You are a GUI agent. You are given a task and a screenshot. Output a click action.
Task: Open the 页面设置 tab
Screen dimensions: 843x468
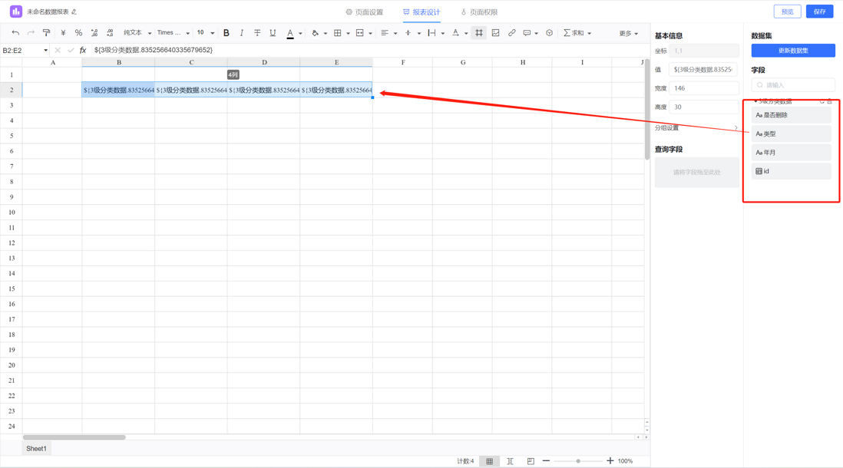365,12
